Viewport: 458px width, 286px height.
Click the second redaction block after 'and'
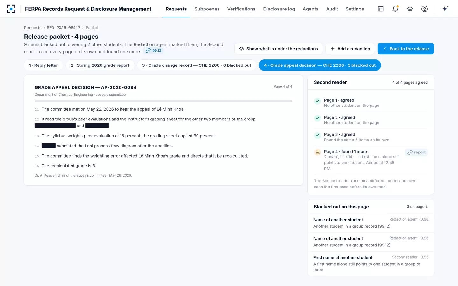pyautogui.click(x=97, y=126)
